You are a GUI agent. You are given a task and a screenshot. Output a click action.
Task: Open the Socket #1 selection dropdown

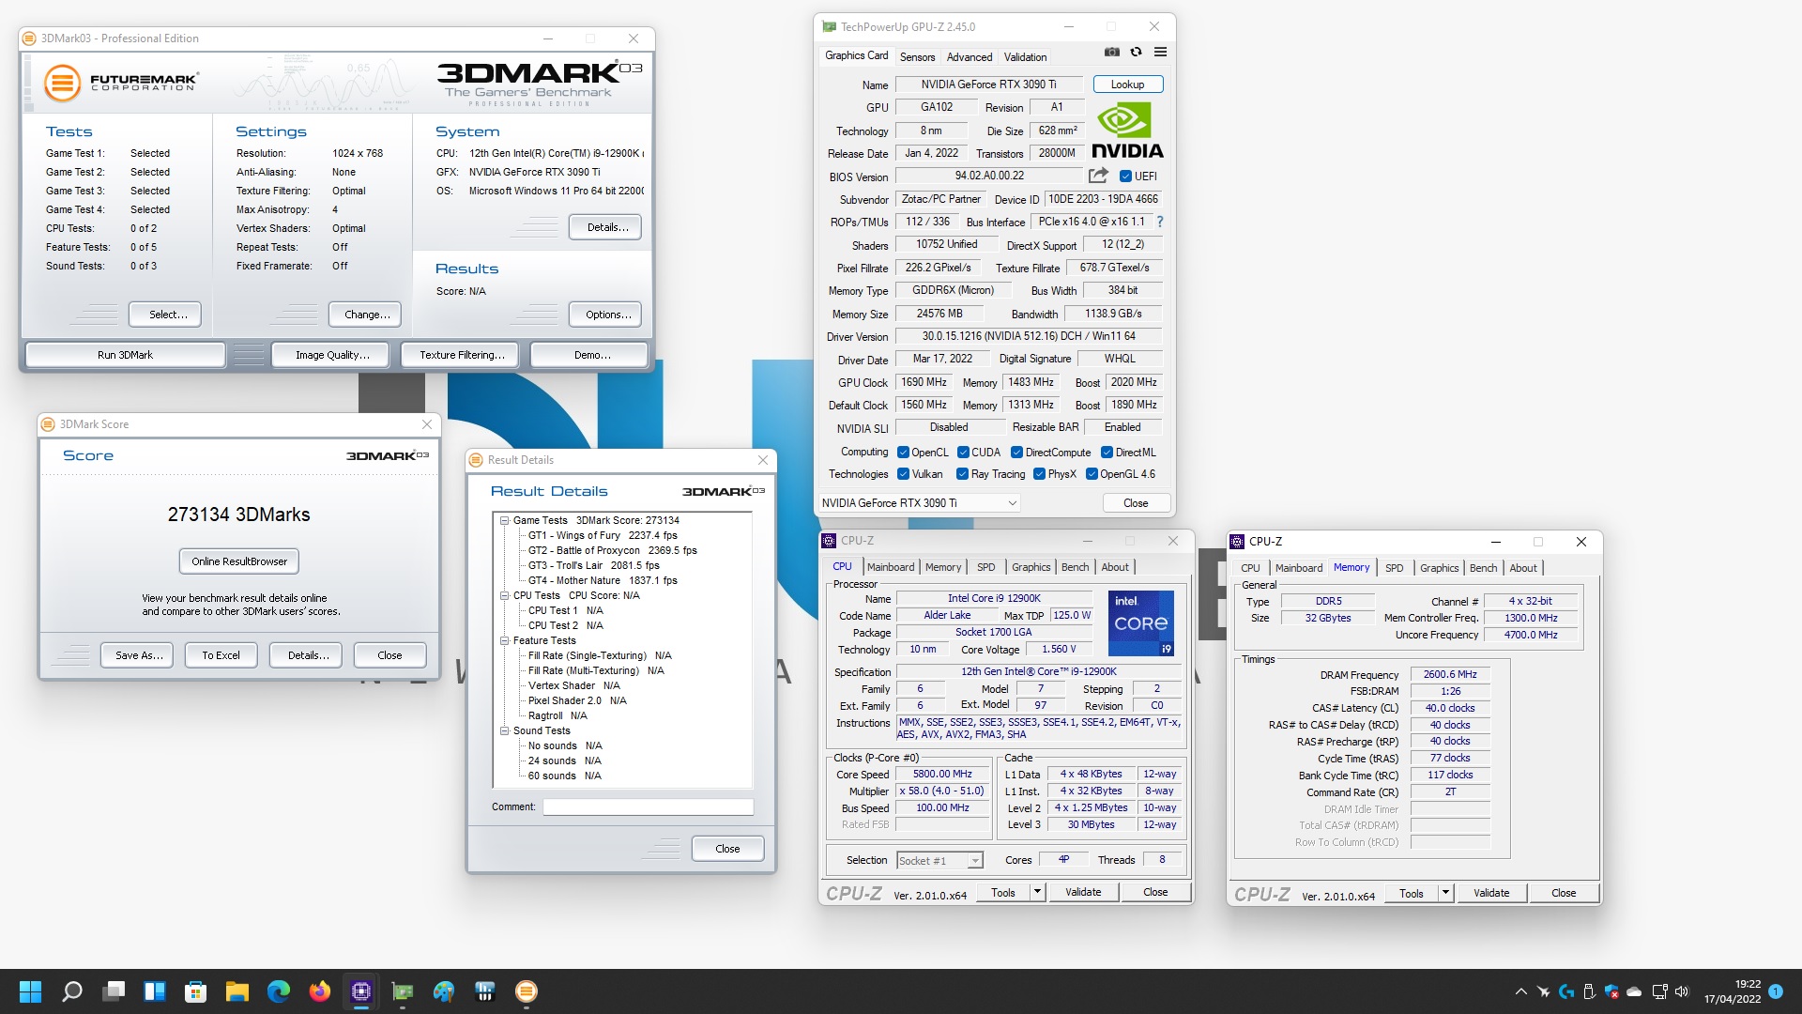[939, 860]
